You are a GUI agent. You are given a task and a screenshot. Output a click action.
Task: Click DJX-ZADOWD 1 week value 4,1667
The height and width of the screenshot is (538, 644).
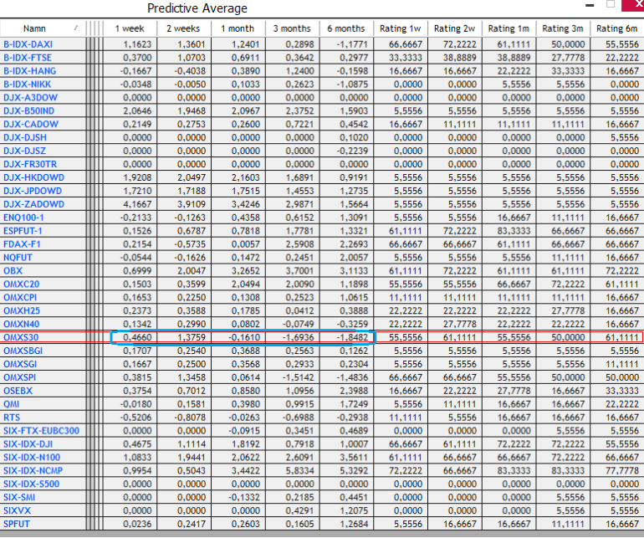click(137, 204)
